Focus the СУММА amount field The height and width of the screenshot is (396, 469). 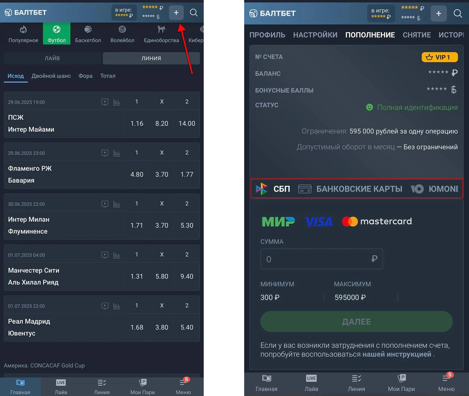(322, 259)
